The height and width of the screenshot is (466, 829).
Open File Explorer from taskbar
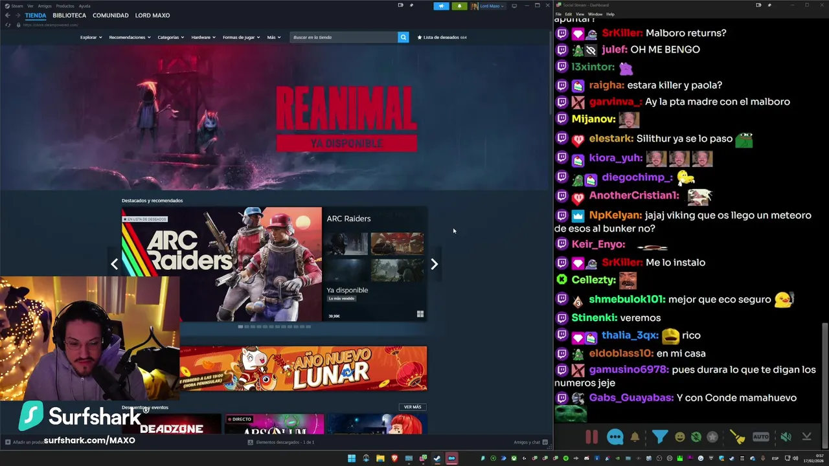380,458
